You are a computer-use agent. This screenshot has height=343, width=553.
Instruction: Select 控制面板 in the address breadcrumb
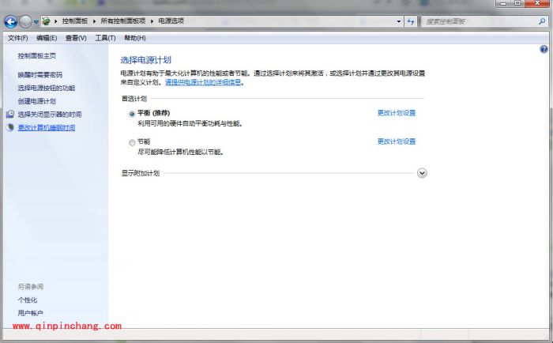(x=75, y=21)
